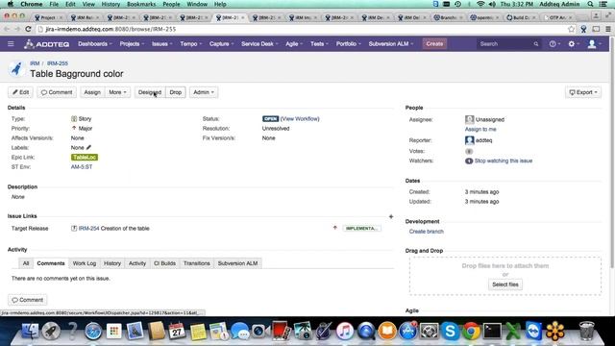Click the Assign button
The image size is (615, 346).
(x=92, y=92)
